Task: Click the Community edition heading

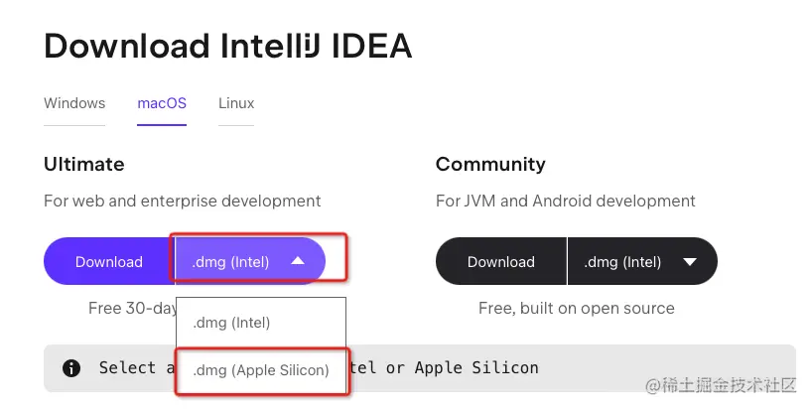Action: click(x=490, y=164)
